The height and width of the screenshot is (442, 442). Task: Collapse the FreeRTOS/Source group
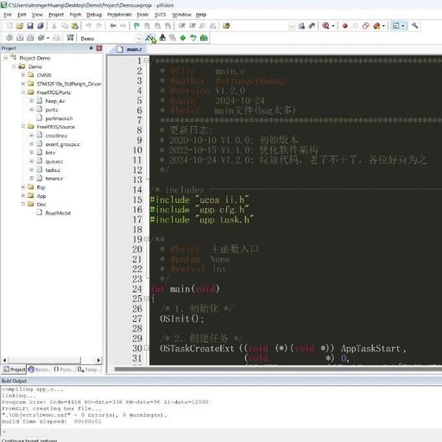coord(23,127)
